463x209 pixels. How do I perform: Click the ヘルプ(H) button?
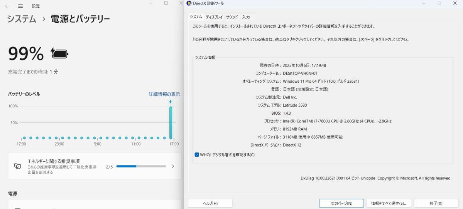coord(210,203)
